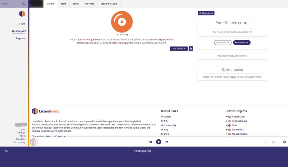This screenshot has width=288, height=167.
Task: Click the ListenBrainz hexagon logo in sidebar
Action: tap(22, 14)
